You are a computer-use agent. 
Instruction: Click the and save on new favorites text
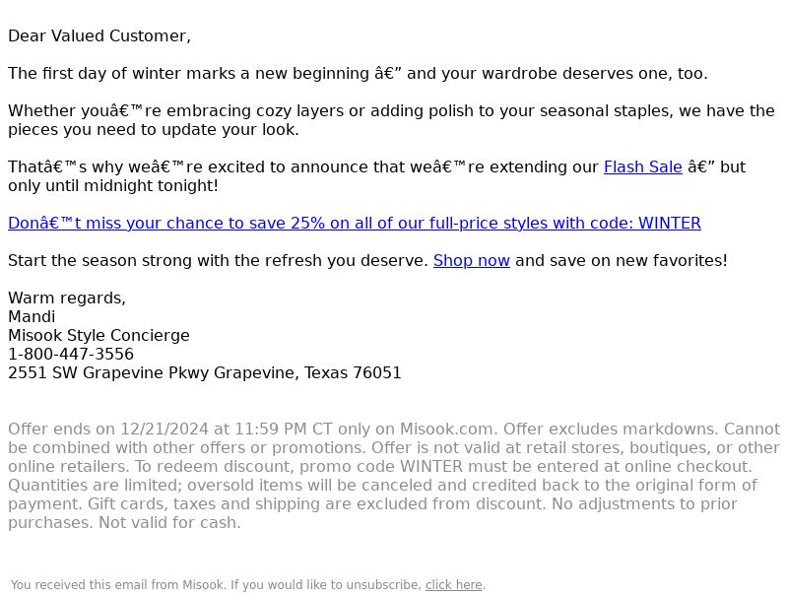[622, 261]
